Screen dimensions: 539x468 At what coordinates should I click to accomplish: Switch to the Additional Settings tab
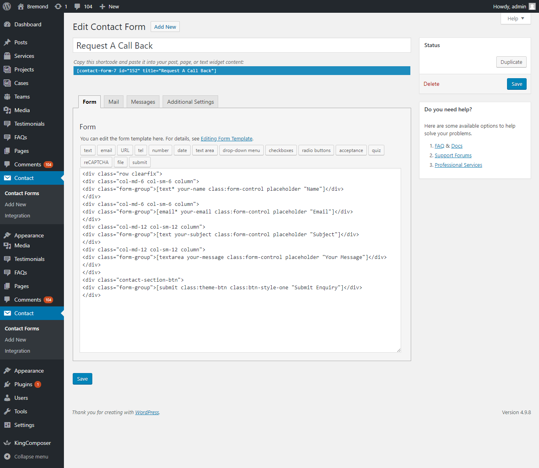click(190, 102)
